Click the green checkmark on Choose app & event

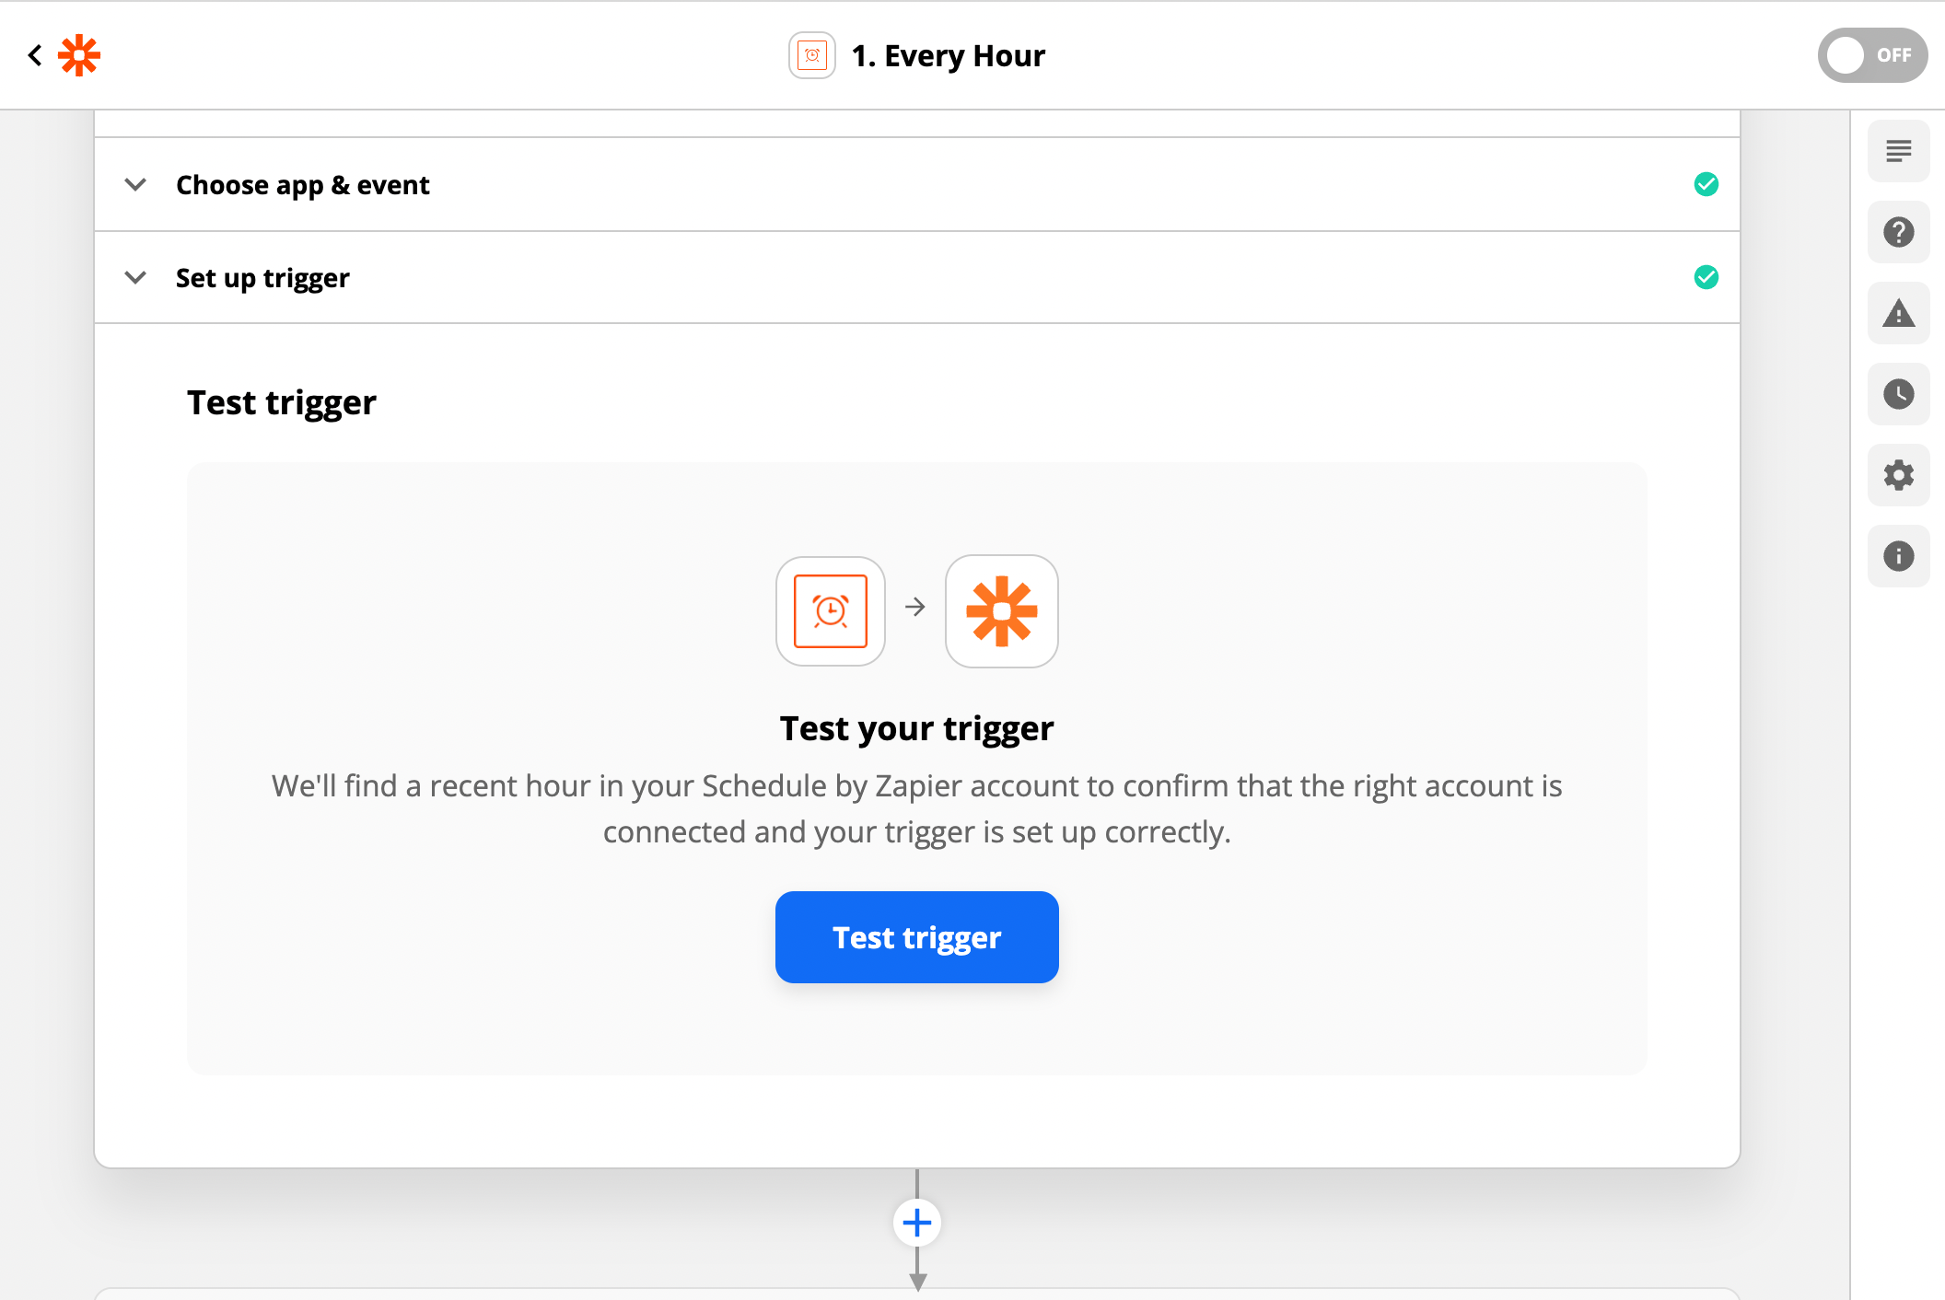click(x=1706, y=184)
